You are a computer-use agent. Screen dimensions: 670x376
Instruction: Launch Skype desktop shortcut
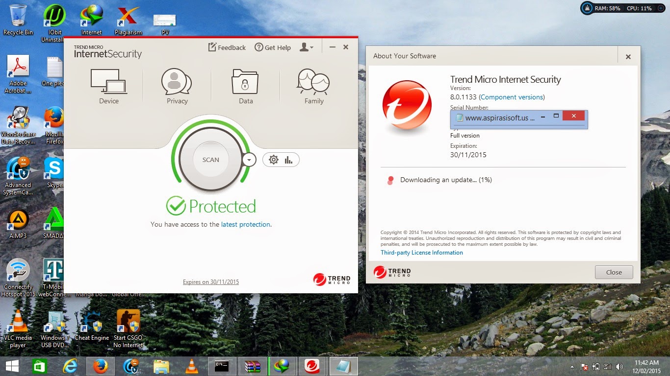pyautogui.click(x=54, y=172)
